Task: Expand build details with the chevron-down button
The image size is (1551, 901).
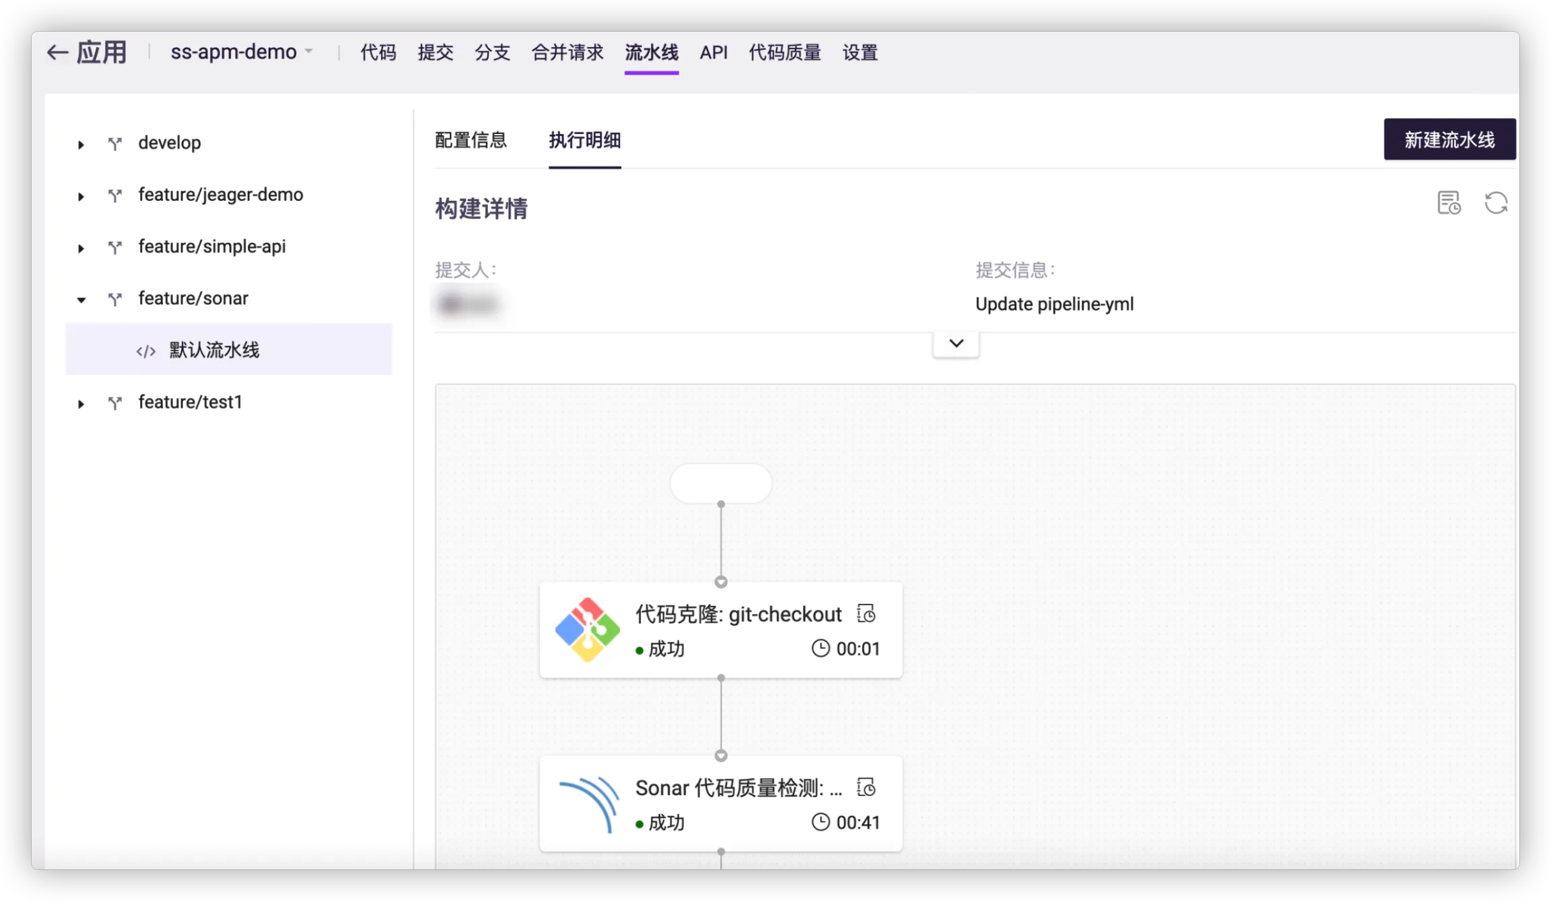Action: click(x=956, y=343)
